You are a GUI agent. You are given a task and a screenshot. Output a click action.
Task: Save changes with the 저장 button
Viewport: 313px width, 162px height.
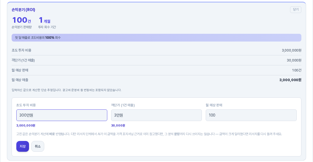[23, 146]
